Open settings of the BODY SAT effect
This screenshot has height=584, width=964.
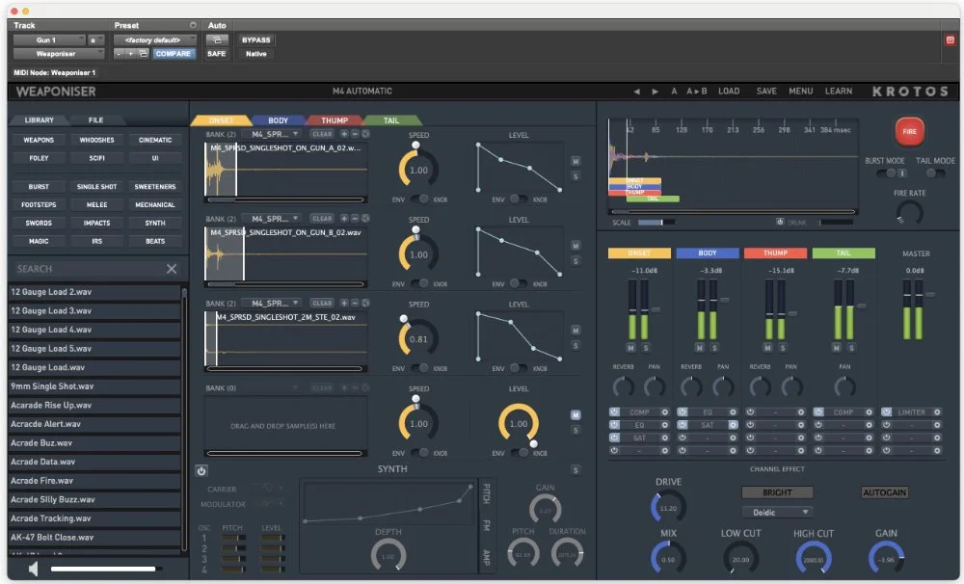733,425
